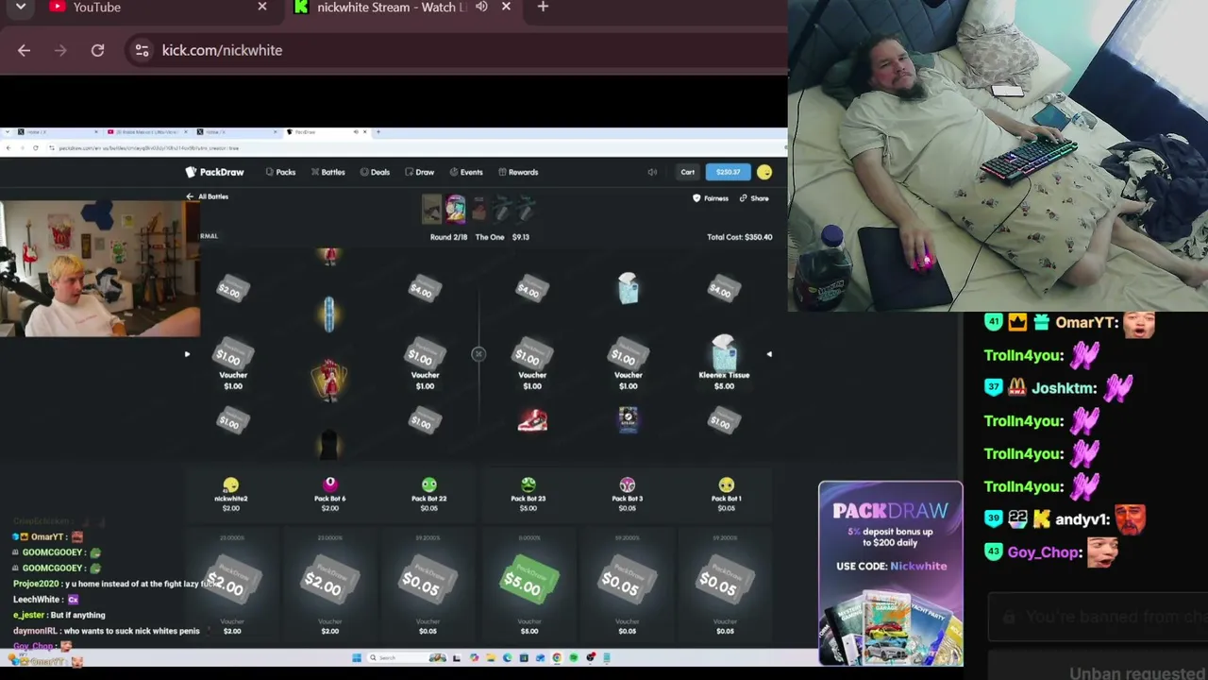
Task: Close the nickwhite Stream tab
Action: click(x=506, y=7)
